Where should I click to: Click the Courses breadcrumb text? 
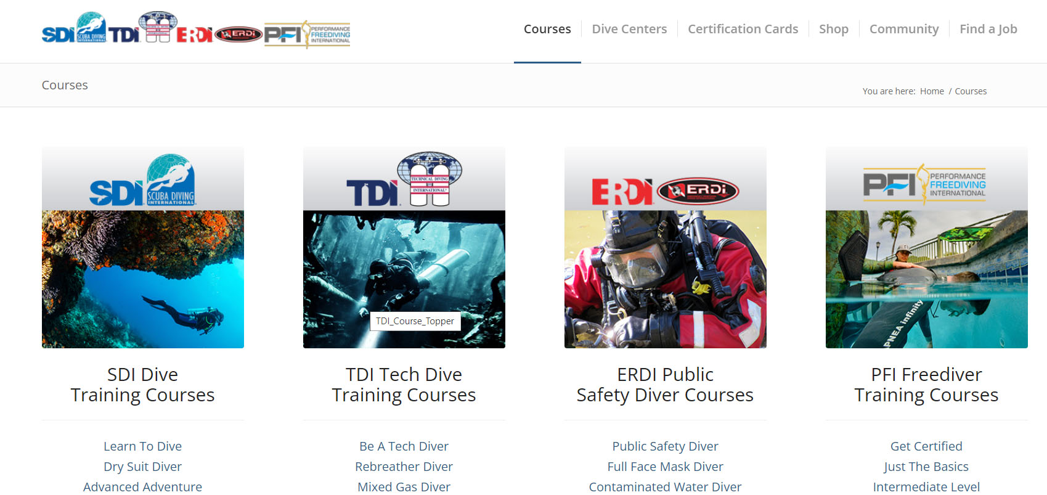click(x=971, y=91)
